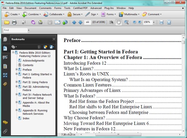Open the Certified PDF menu
187x138 pixels.
pyautogui.click(x=80, y=8)
